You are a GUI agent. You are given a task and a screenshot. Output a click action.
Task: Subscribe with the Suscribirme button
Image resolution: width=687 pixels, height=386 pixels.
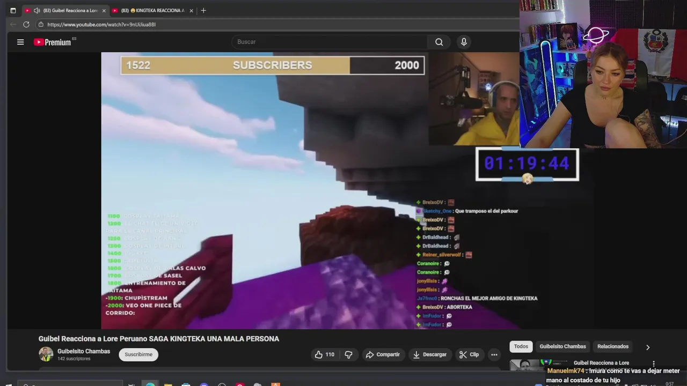138,354
